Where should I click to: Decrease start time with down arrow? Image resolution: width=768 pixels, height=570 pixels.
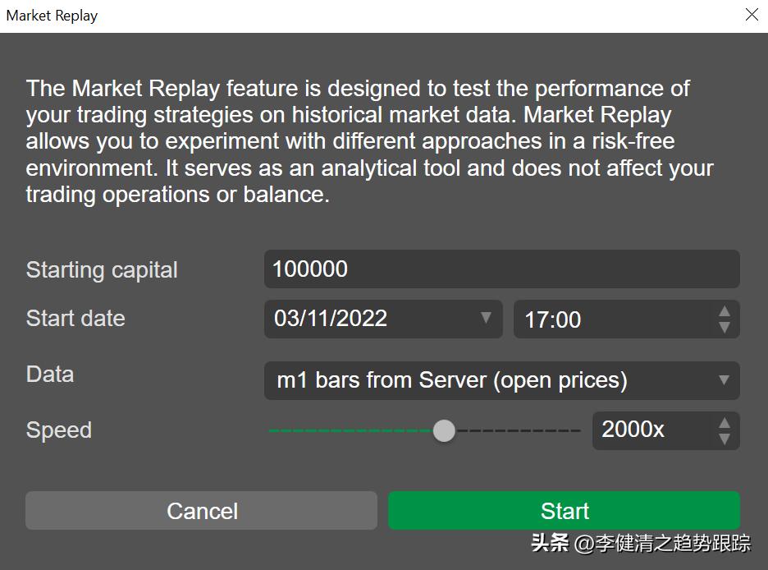724,327
